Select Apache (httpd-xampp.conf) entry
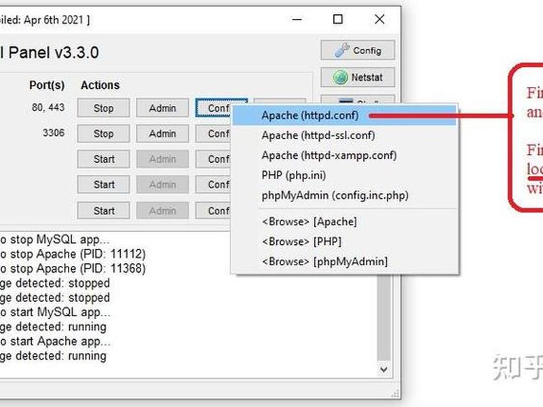The height and width of the screenshot is (407, 543). coord(344,155)
